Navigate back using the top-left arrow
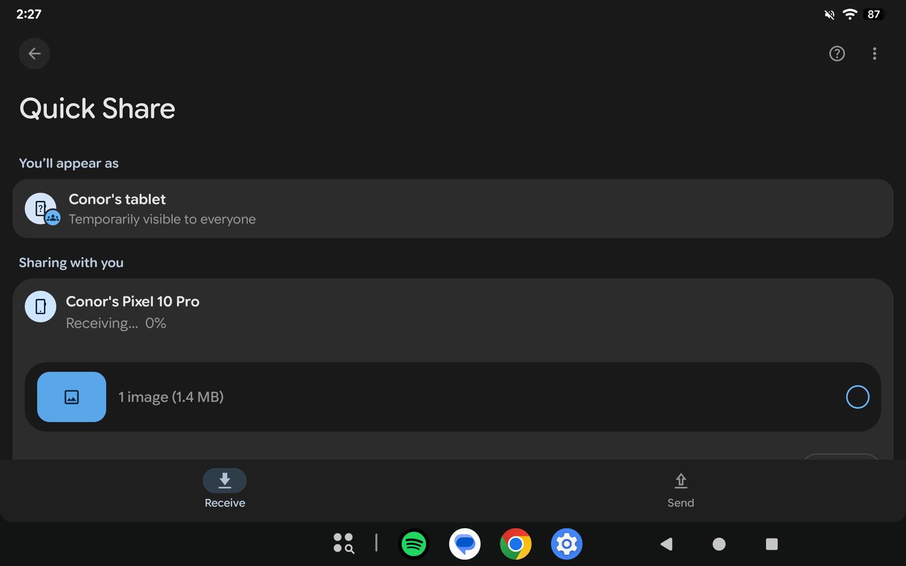 (34, 53)
